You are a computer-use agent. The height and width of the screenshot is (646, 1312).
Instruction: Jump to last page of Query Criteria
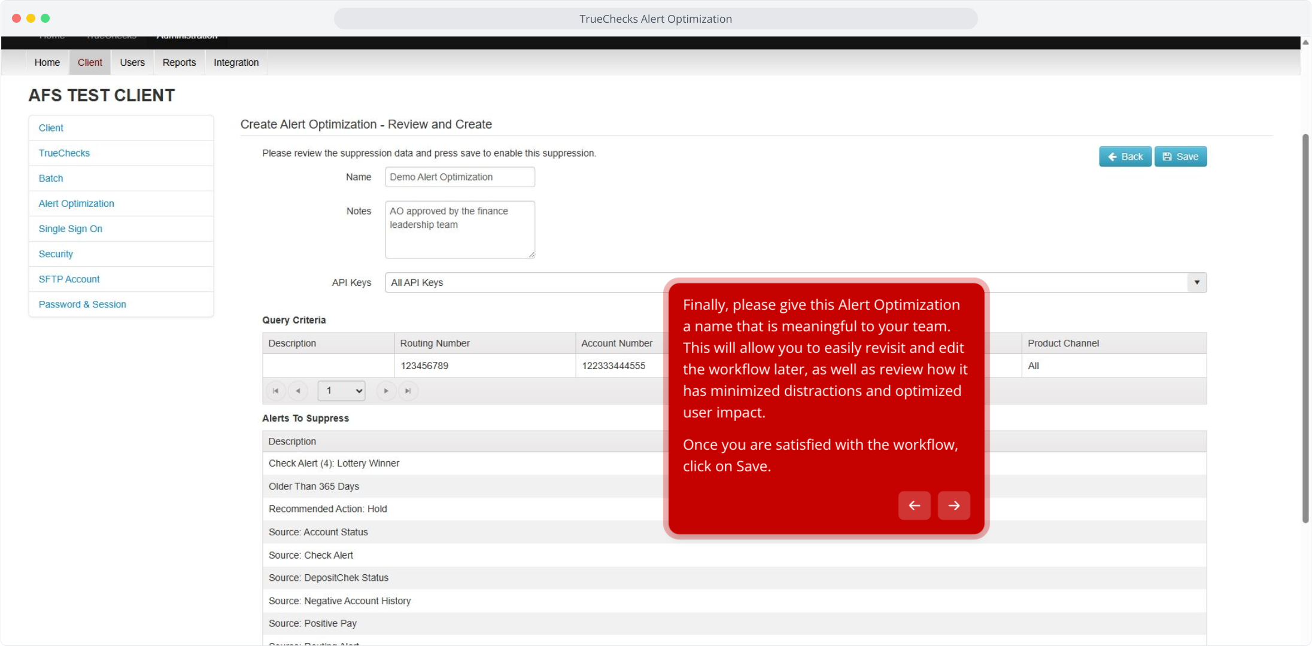[x=408, y=391]
